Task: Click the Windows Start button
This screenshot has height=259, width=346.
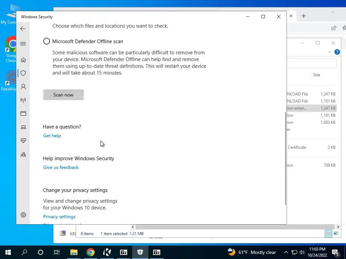Action: (x=8, y=252)
